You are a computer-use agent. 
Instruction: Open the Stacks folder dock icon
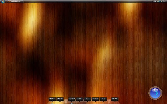tap(60, 99)
